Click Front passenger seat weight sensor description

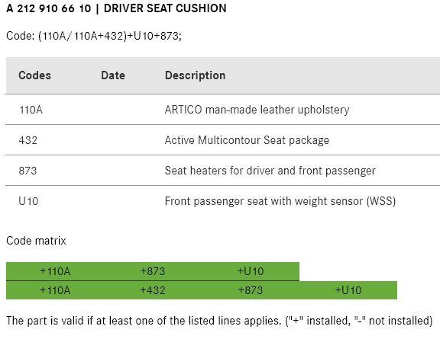point(280,201)
